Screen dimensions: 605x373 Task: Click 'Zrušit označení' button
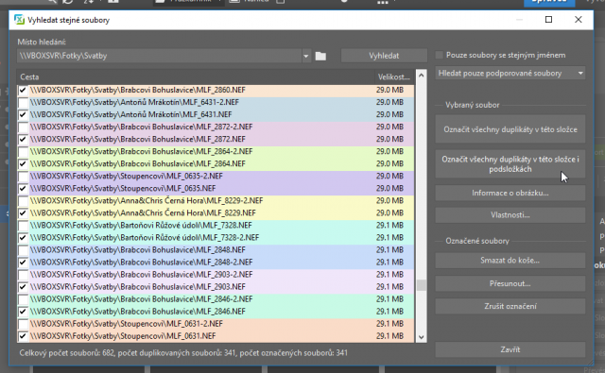click(x=510, y=306)
